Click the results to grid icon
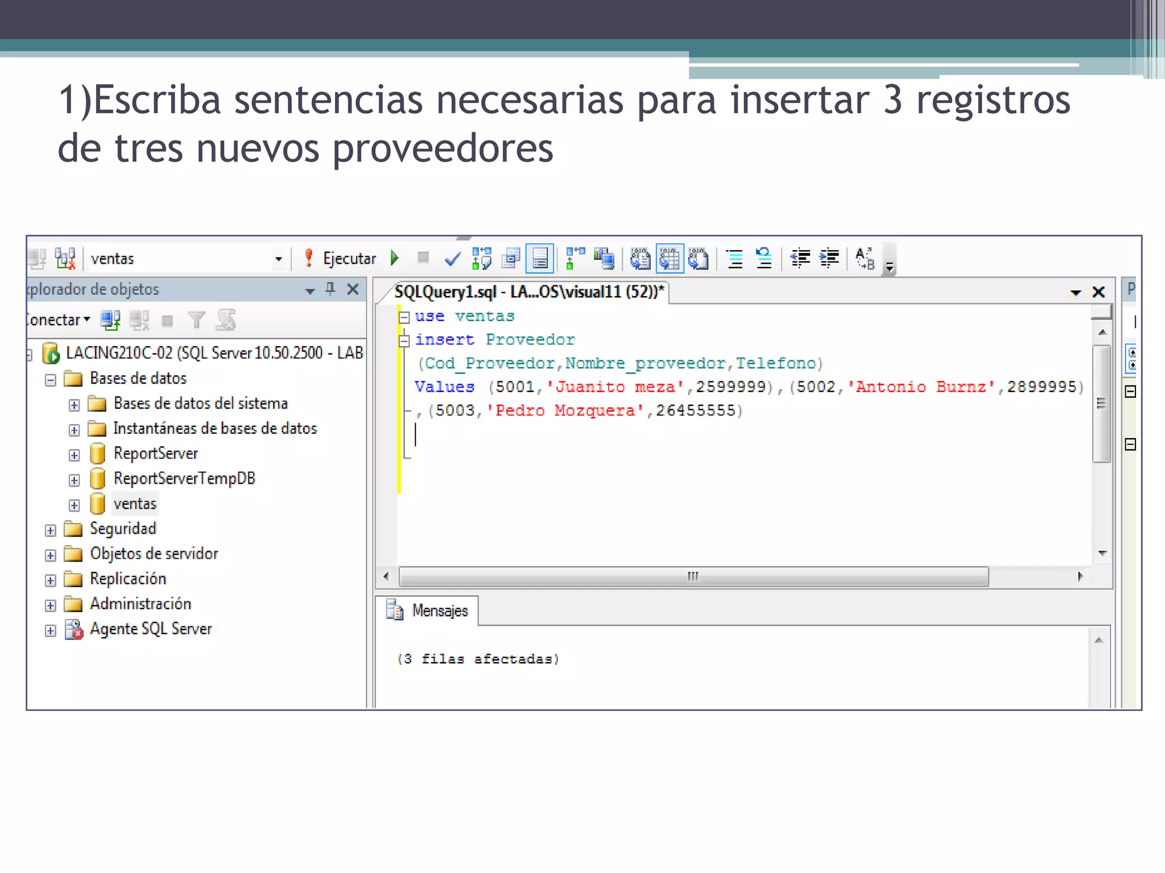Image resolution: width=1165 pixels, height=873 pixels. (x=669, y=259)
